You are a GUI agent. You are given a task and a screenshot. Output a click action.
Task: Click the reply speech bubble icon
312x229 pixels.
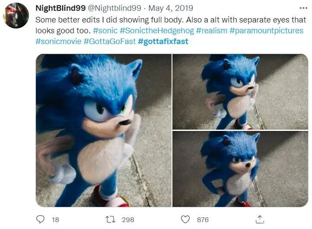click(x=40, y=219)
